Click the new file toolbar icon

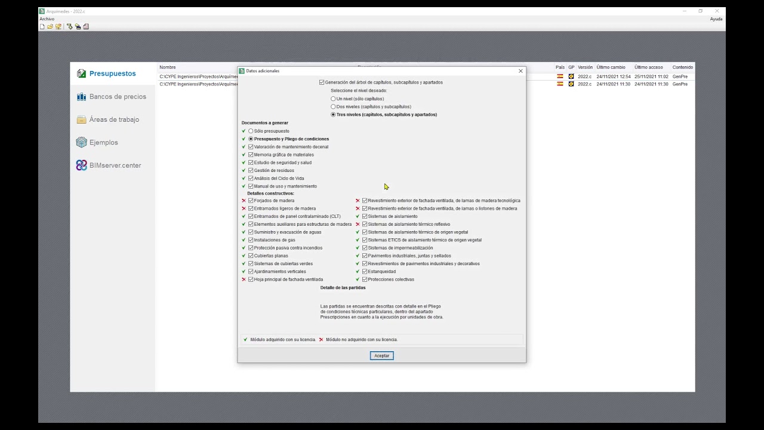[42, 26]
